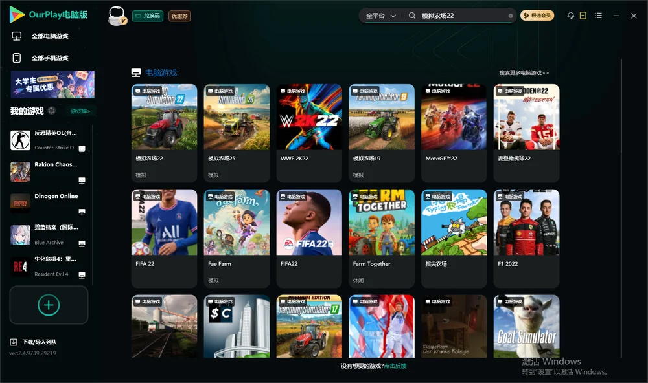The height and width of the screenshot is (383, 648).
Task: Click inside the search input field
Action: coord(463,16)
